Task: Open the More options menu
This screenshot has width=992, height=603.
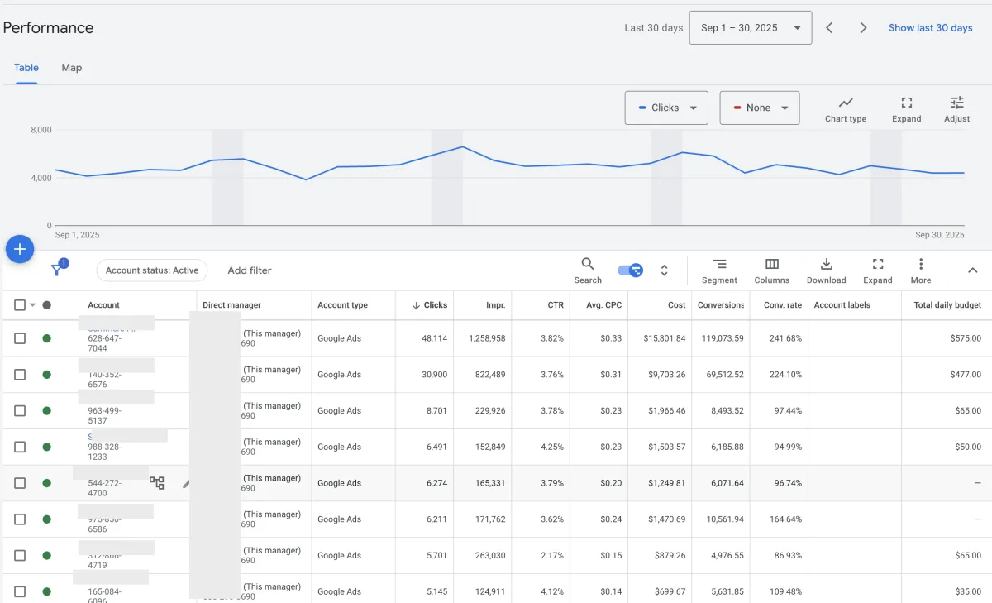Action: pos(921,270)
